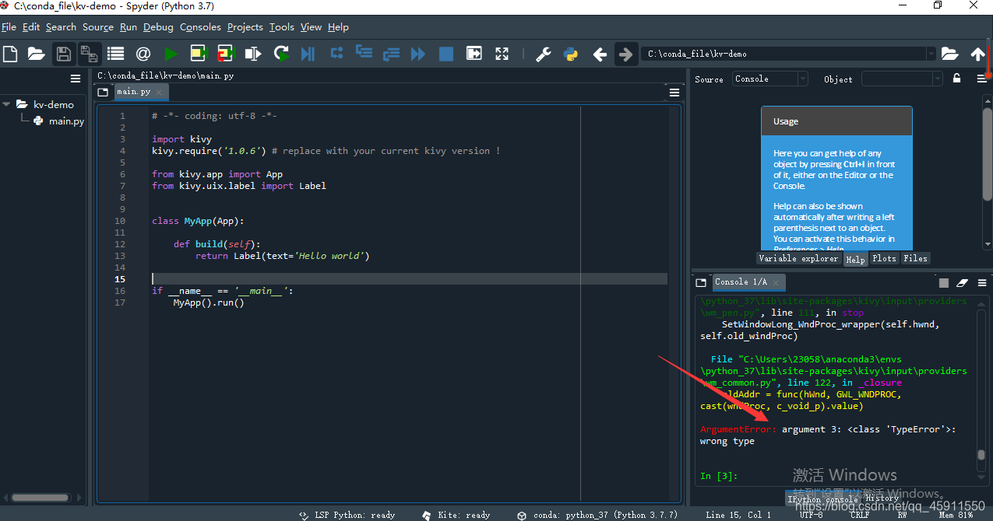Open the symbol finder @ icon
Viewport: 993px width, 521px height.
(x=143, y=54)
